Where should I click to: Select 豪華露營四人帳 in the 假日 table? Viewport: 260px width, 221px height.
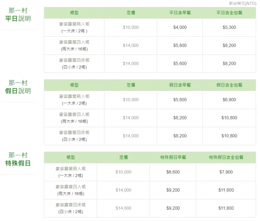click(x=75, y=114)
